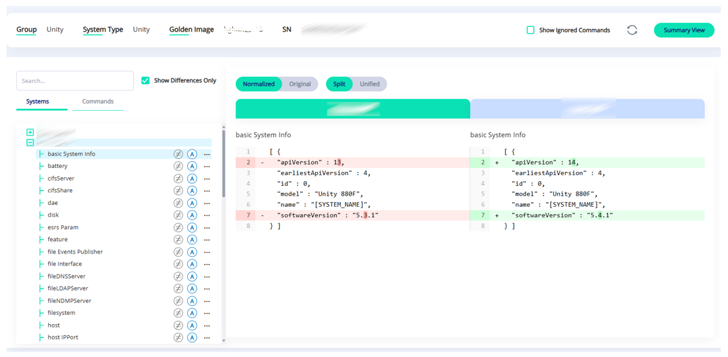728x357 pixels.
Task: Click the A circle icon for file Interface
Action: point(192,264)
